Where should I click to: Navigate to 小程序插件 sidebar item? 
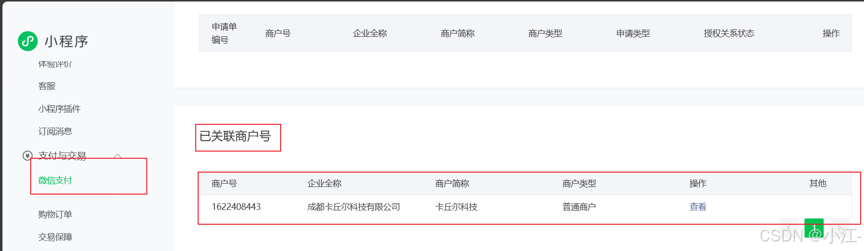click(59, 109)
